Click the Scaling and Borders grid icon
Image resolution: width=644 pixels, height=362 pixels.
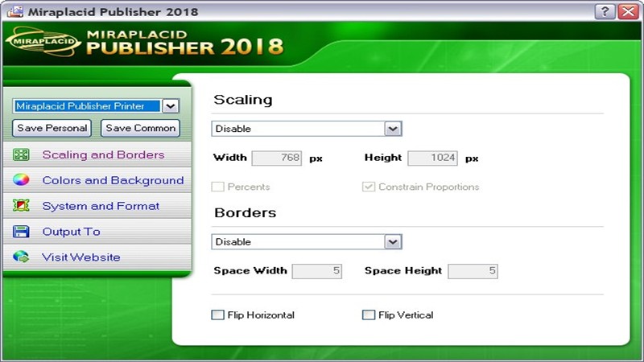point(21,154)
